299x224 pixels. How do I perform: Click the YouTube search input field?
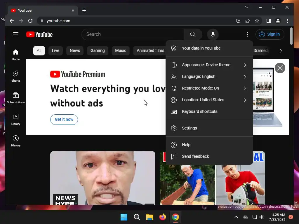click(133, 34)
